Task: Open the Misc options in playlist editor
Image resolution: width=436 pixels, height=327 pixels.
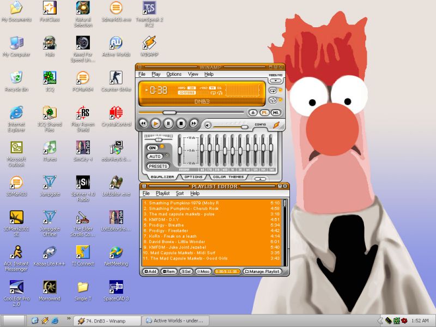Action: tap(203, 271)
